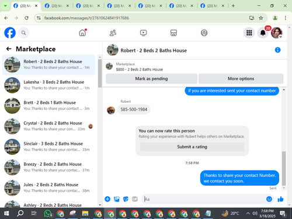Screen dimensions: 292x219
Task: Open conversation information (i) icon
Action: [x=277, y=50]
